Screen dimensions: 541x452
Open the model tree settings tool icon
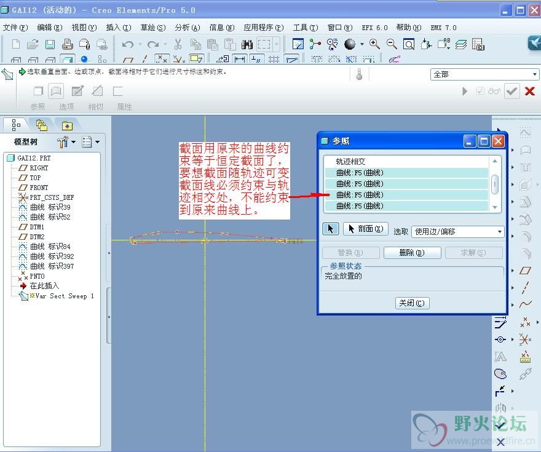[63, 142]
